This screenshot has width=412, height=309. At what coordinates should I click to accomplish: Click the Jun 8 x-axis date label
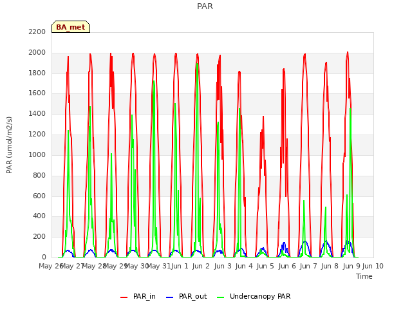point(330,266)
